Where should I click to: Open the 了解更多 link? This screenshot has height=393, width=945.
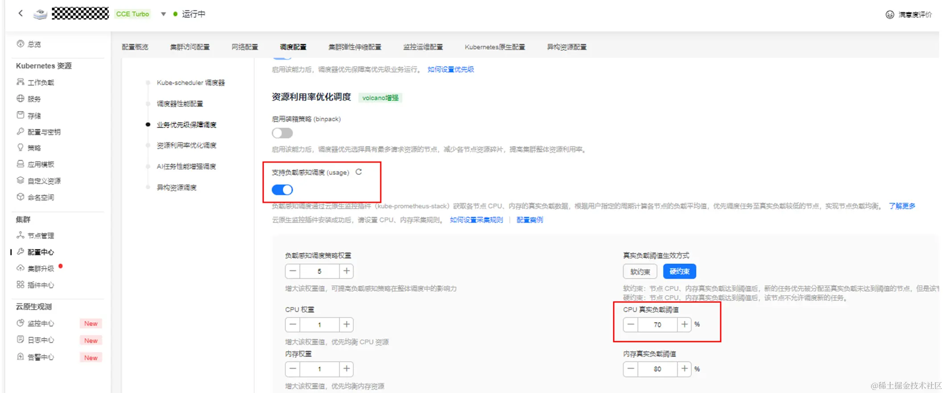pos(902,206)
